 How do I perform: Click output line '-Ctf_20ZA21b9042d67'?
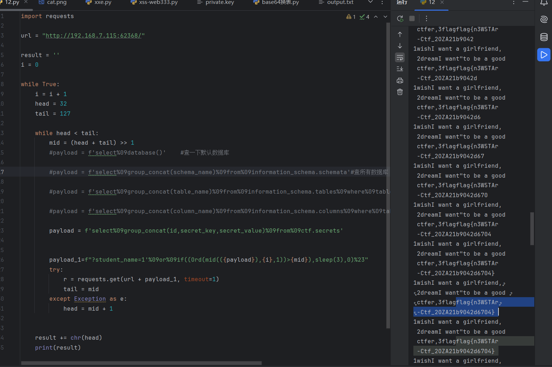[x=451, y=156]
